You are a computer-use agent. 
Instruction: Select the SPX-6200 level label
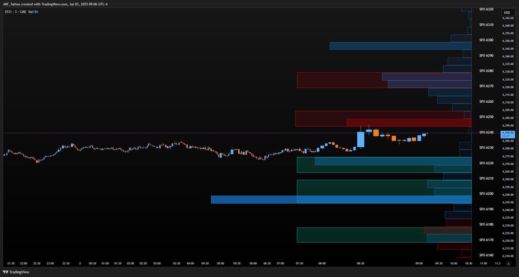pos(487,194)
